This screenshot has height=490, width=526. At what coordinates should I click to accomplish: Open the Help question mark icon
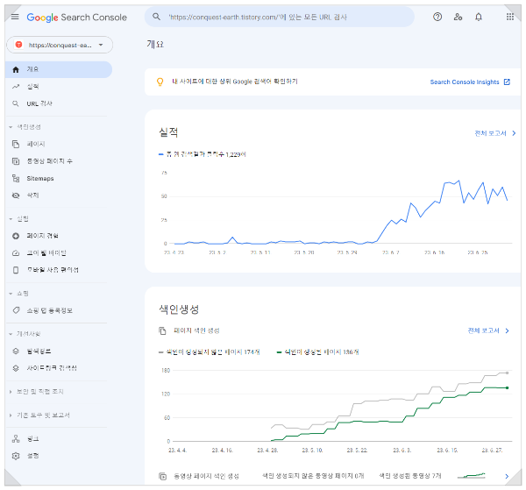coord(437,17)
